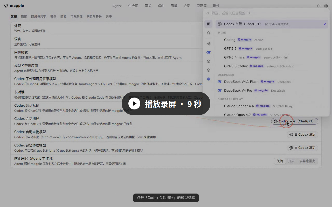Go to the 用量 page

[174, 6]
